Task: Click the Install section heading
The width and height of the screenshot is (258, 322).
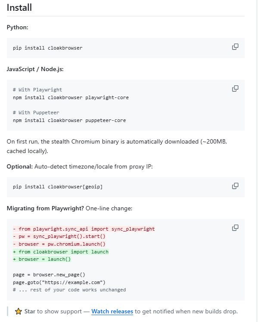Action: click(x=19, y=8)
